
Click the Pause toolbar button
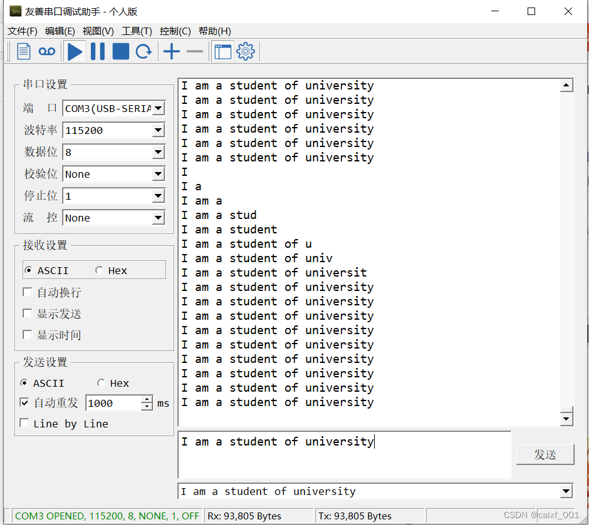click(98, 51)
